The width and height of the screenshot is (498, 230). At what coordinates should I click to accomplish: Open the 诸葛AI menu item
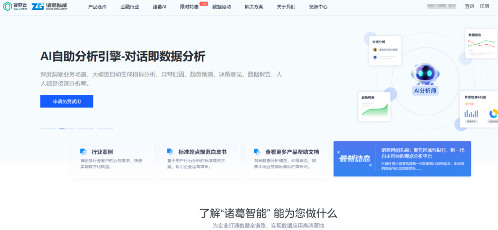(x=160, y=7)
